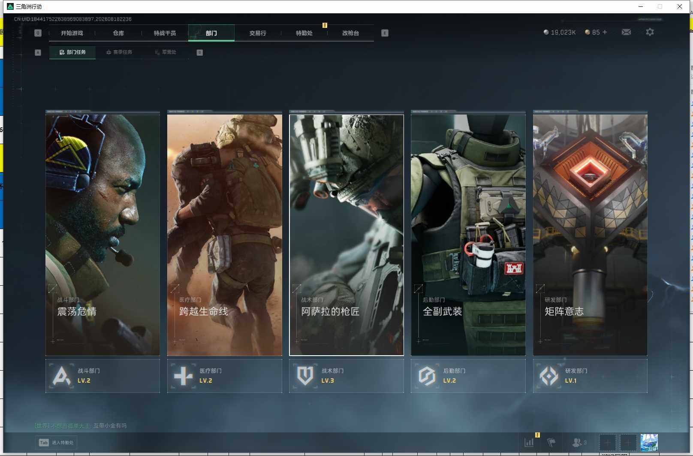Screen dimensions: 693x456
Task: Open the 矩阵意志 mission card
Action: click(590, 235)
